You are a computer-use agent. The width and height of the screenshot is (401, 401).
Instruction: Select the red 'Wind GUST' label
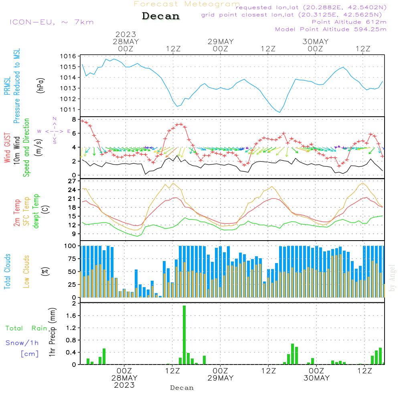pos(7,148)
